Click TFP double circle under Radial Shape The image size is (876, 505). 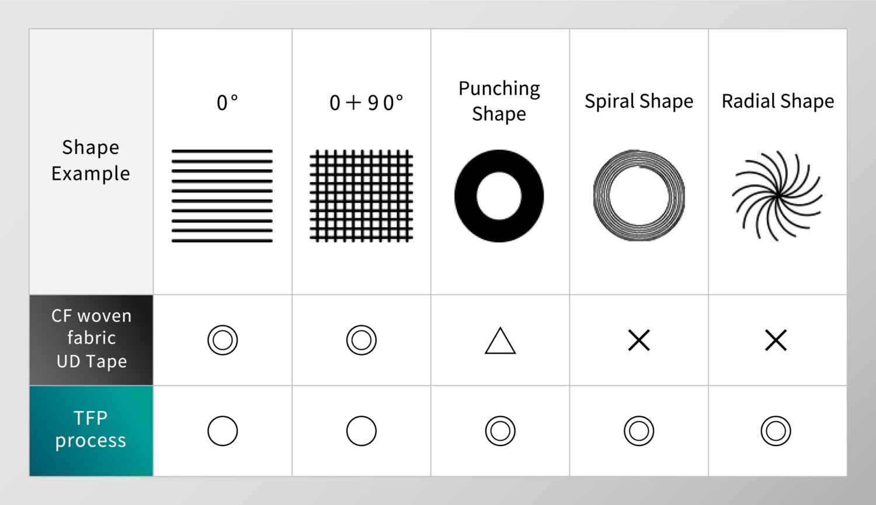click(x=776, y=431)
